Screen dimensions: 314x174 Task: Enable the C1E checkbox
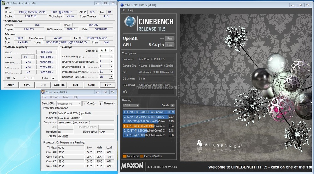coord(33,78)
